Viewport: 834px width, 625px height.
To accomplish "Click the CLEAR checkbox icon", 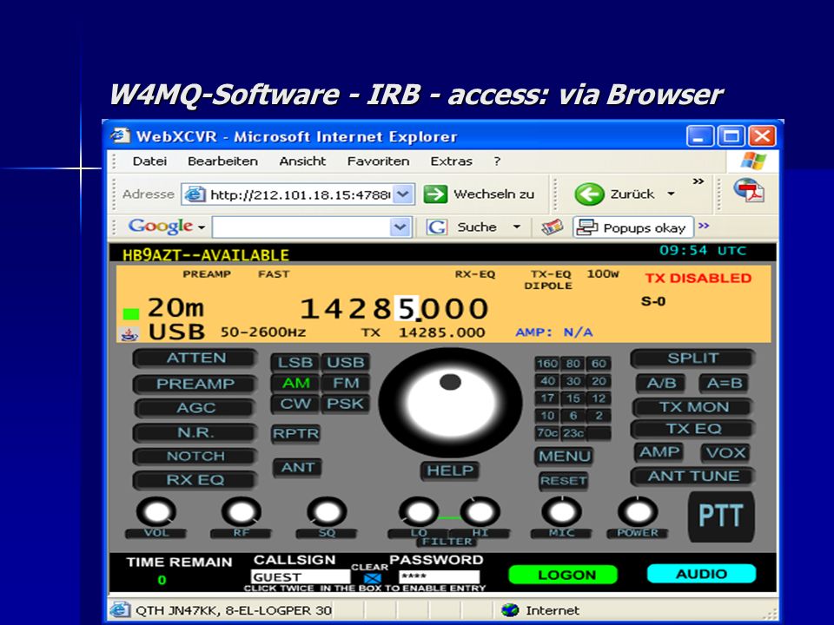I will 373,578.
